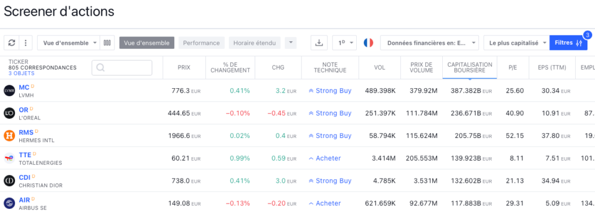Click Airbus volume 621.659K
This screenshot has width=595, height=214.
point(380,204)
